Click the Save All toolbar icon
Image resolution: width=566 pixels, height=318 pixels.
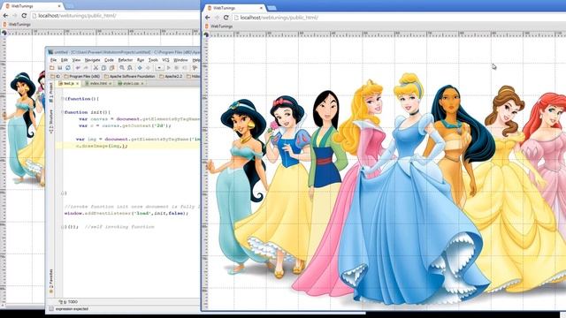60,68
